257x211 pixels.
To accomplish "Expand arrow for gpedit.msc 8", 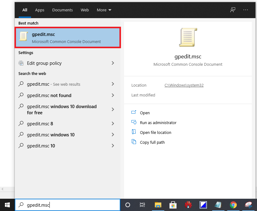I will 113,123.
